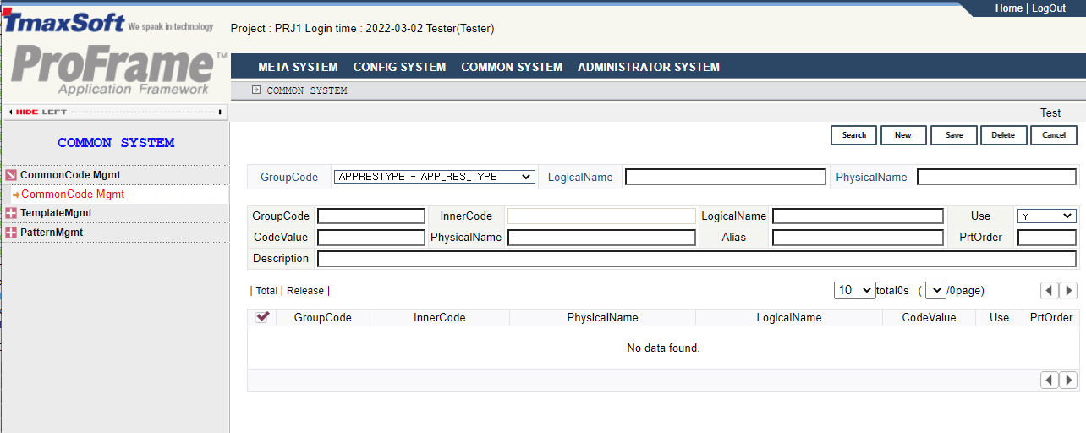Focus the search LogicalName input field
The image size is (1086, 433).
coord(726,177)
